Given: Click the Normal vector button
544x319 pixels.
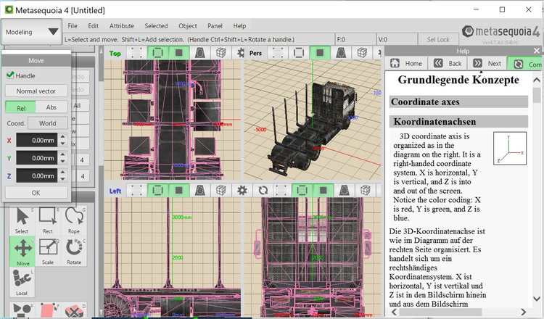Looking at the screenshot, I should click(36, 91).
